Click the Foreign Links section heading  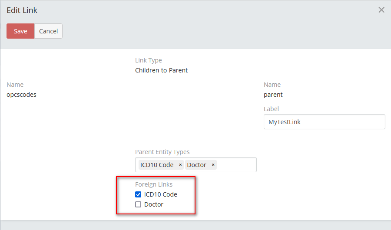[154, 184]
